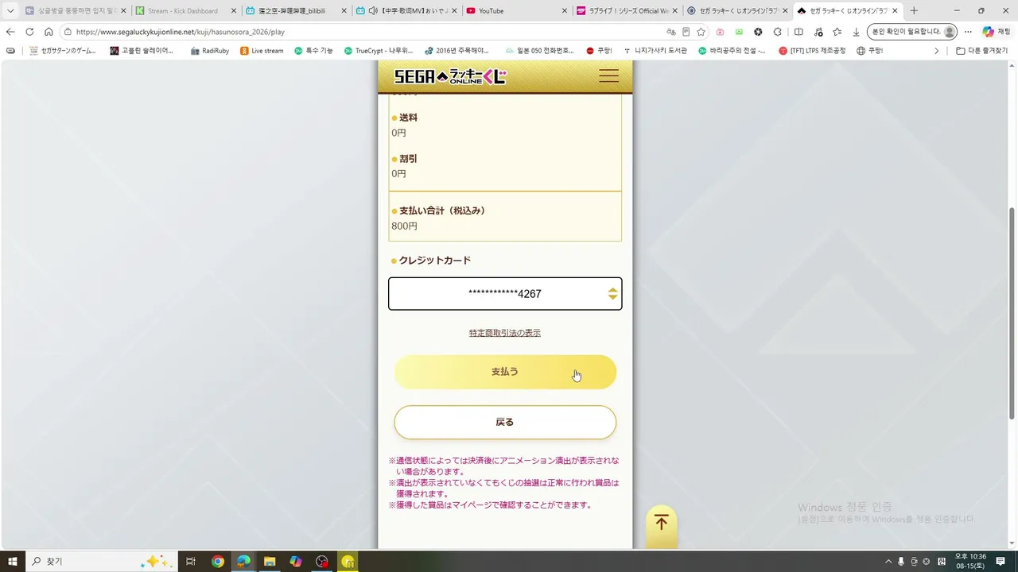Show more bookmarks chevron
Image resolution: width=1018 pixels, height=572 pixels.
[x=936, y=51]
